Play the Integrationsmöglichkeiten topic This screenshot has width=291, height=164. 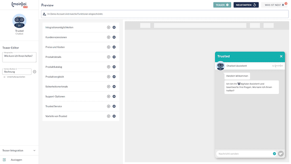[114, 28]
